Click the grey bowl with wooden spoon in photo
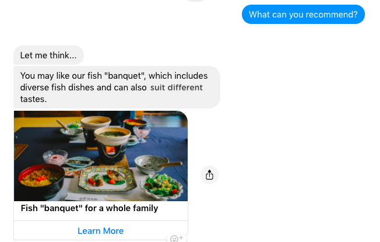 coord(152,164)
